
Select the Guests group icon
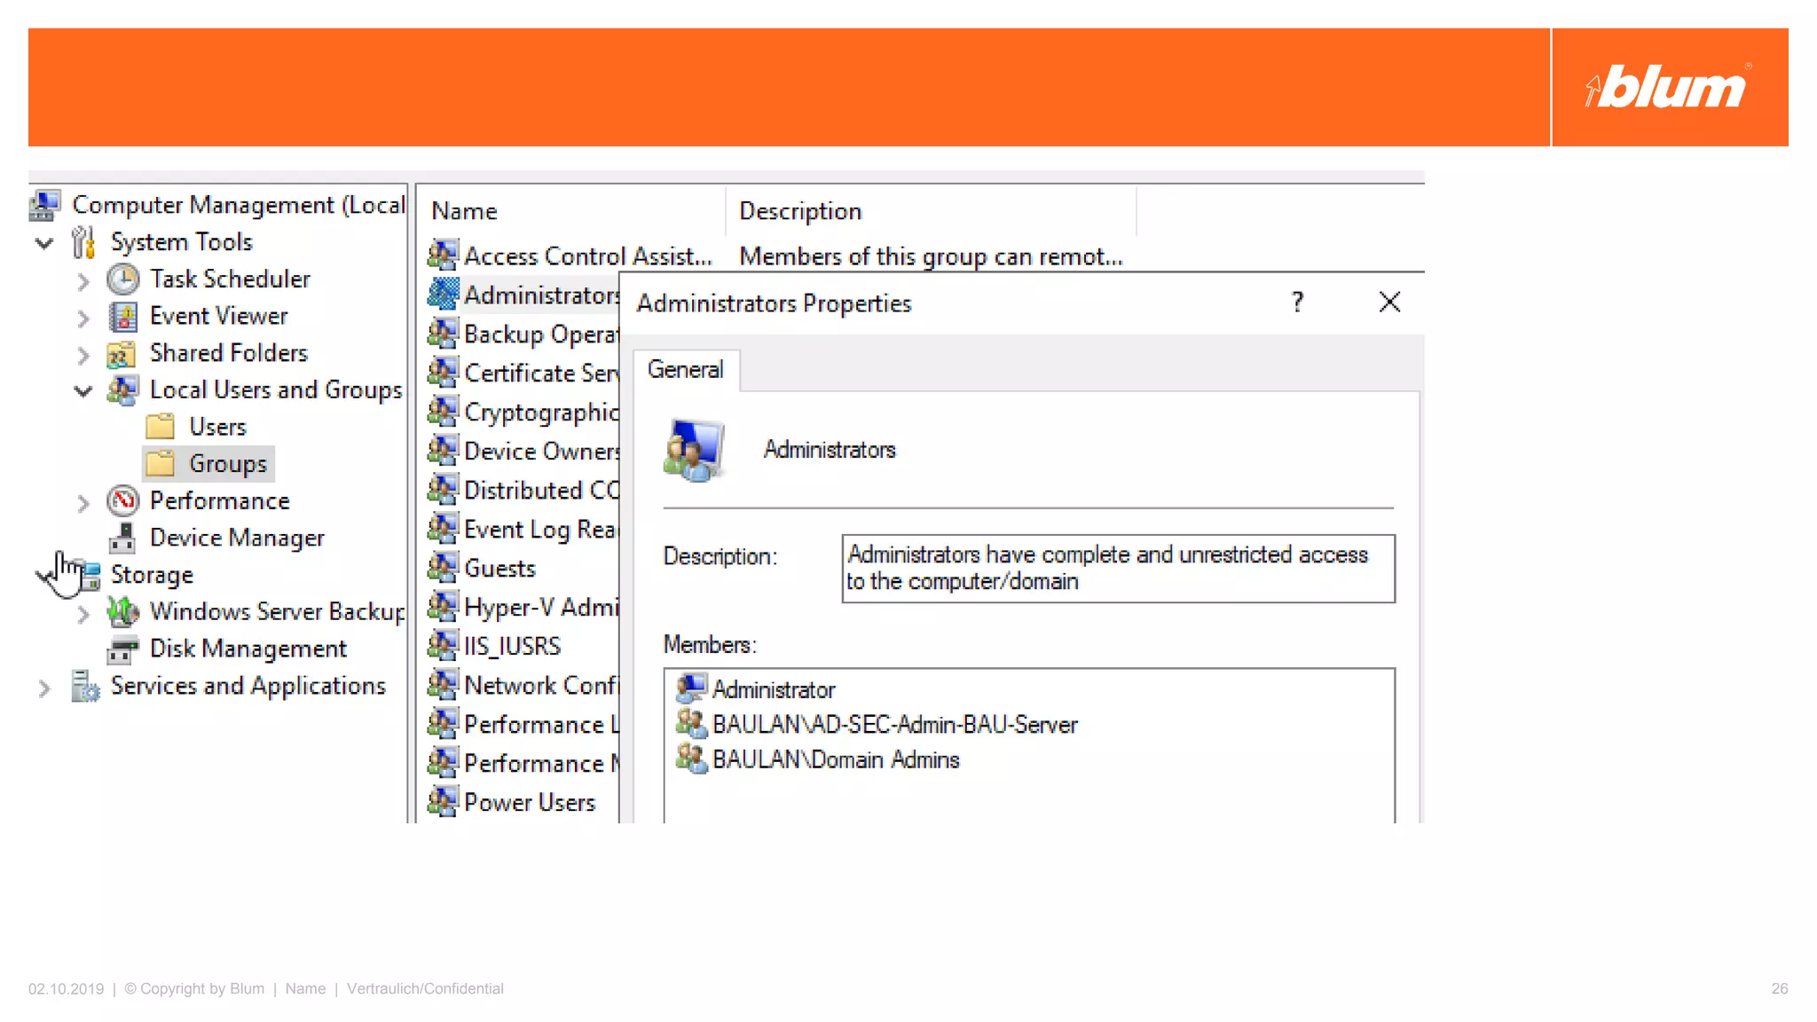coord(443,568)
